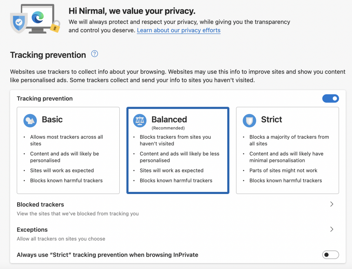The height and width of the screenshot is (269, 352).
Task: Click the Strict shield icon
Action: [249, 121]
